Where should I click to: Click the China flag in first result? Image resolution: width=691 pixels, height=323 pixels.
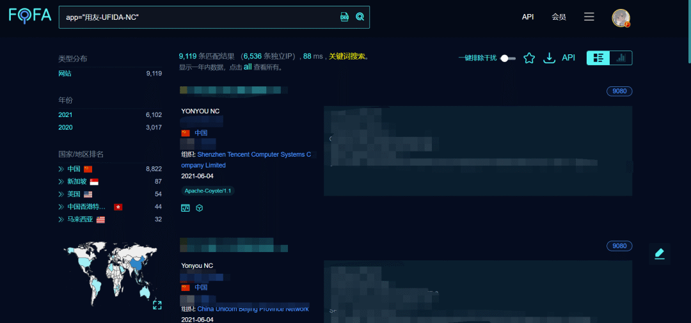[x=186, y=133]
